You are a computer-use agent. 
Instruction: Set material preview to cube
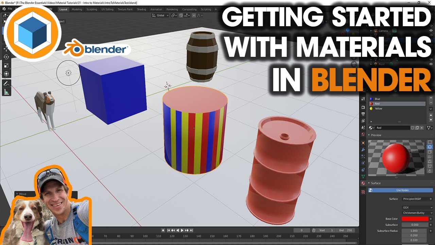pos(430,152)
